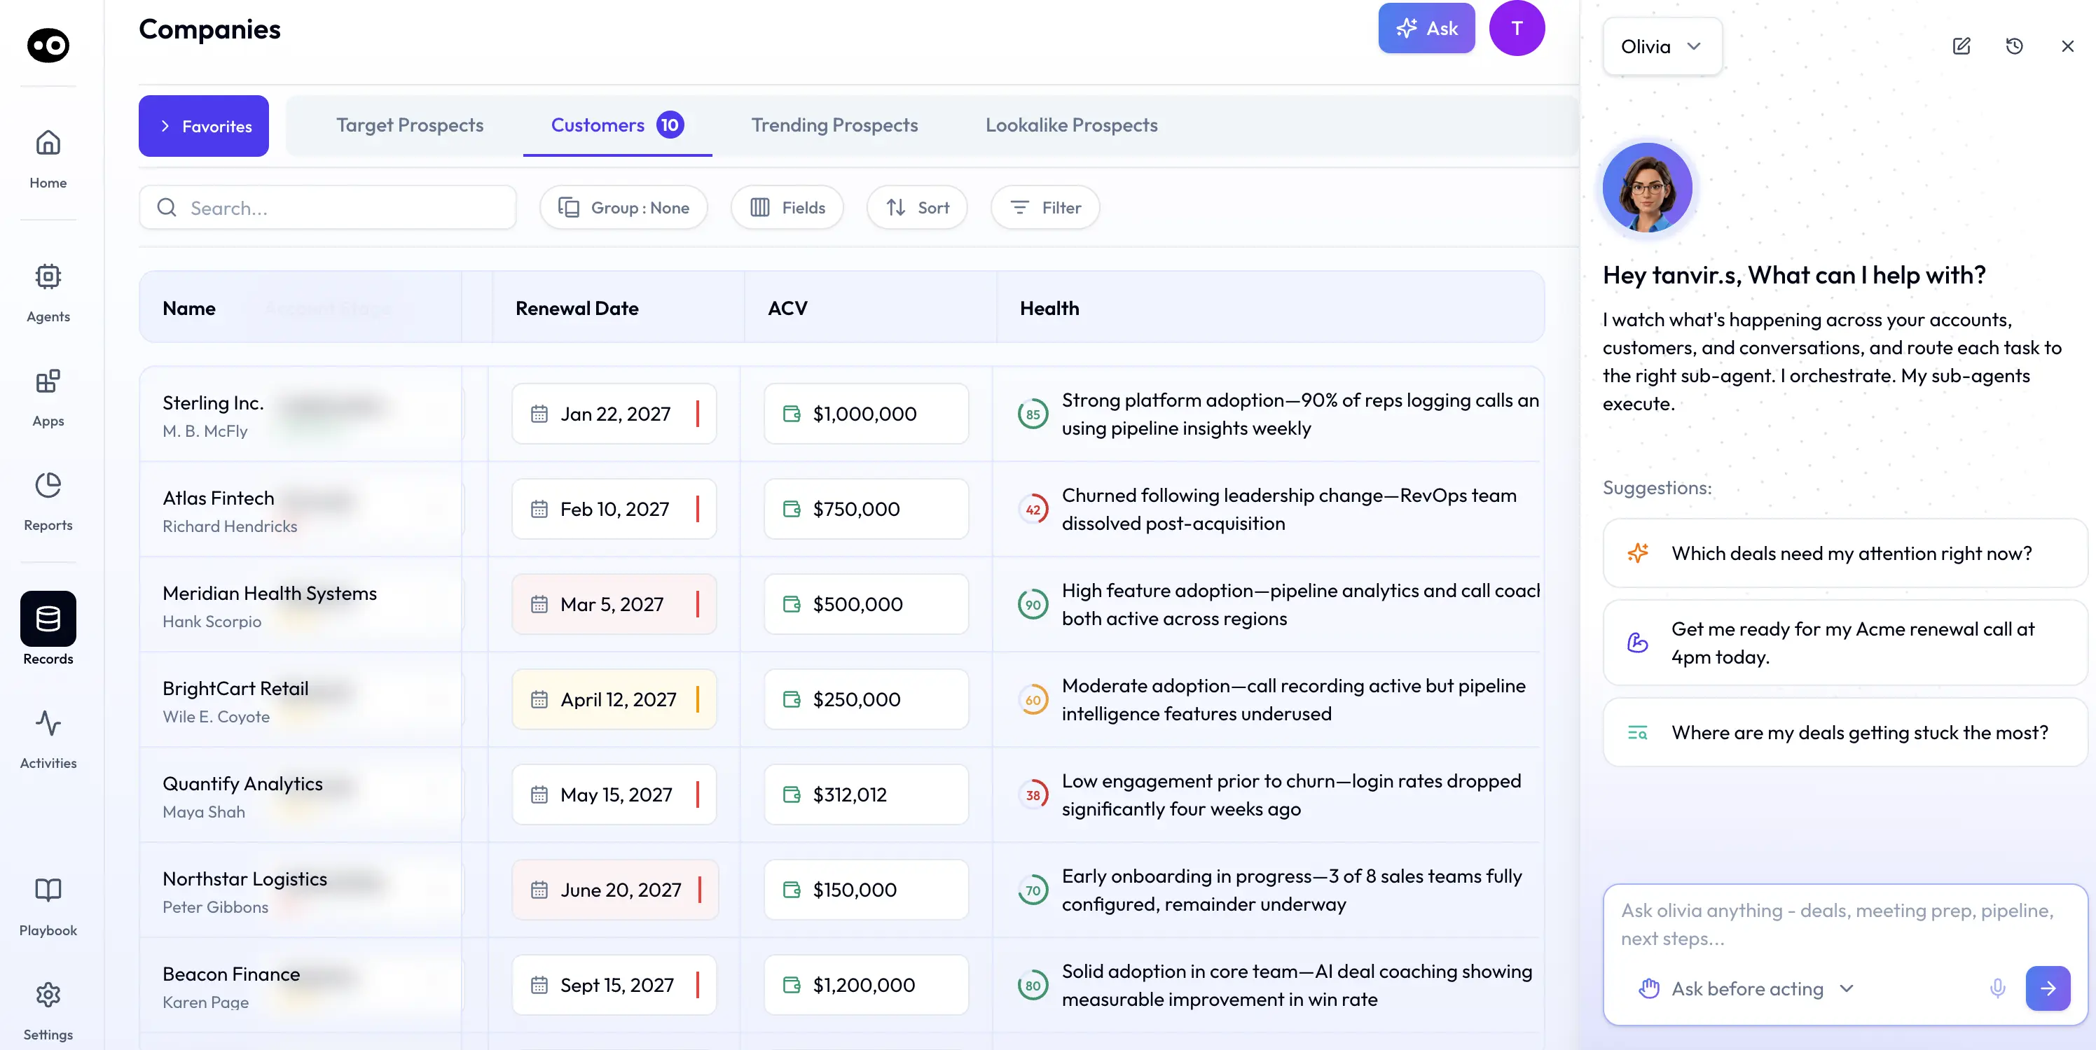Start a new chat with edit icon
2096x1050 pixels.
pos(1961,46)
